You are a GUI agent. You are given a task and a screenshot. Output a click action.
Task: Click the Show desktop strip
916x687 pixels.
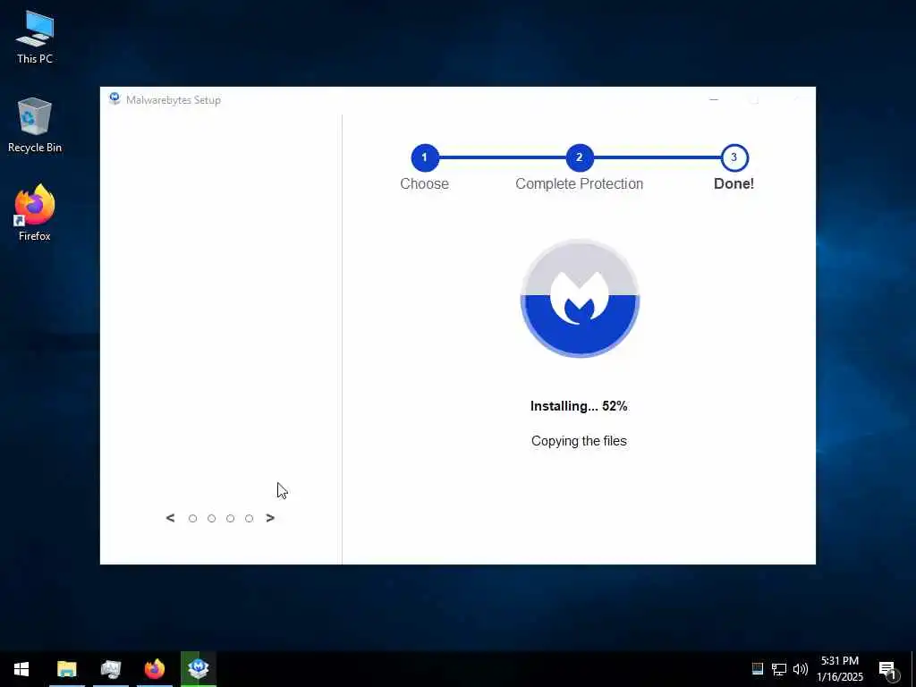[913, 669]
